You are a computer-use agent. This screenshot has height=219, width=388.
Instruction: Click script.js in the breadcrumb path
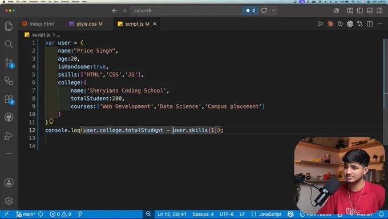pyautogui.click(x=41, y=35)
